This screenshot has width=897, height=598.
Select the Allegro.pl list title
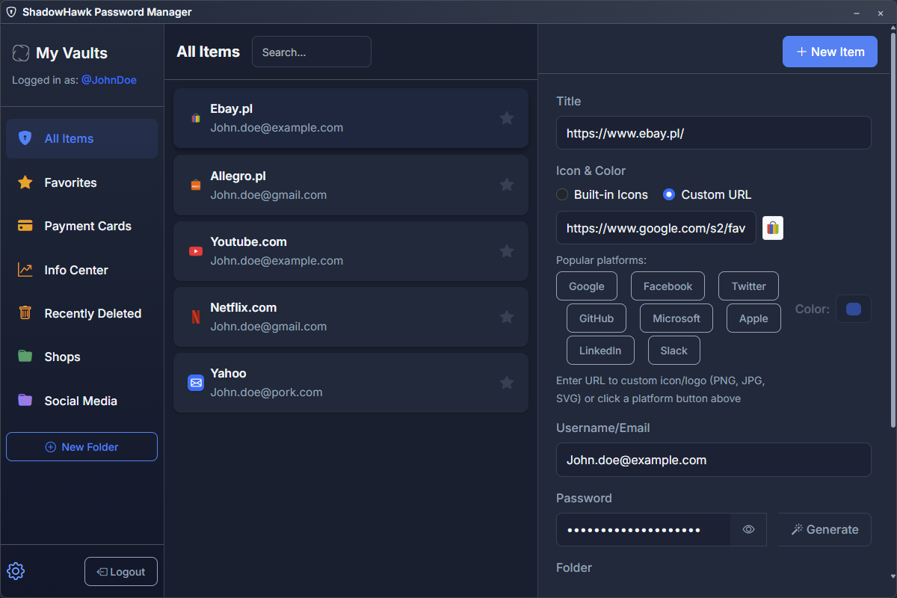(x=238, y=176)
